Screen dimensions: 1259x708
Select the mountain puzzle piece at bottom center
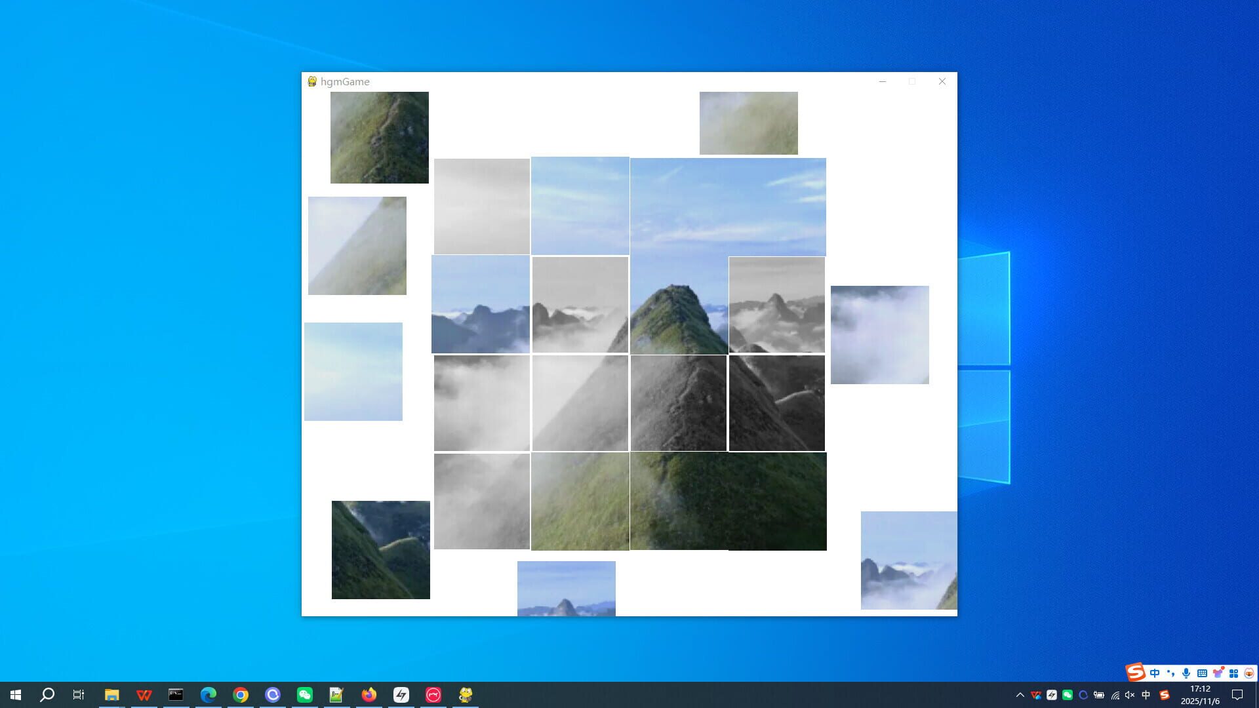point(567,588)
